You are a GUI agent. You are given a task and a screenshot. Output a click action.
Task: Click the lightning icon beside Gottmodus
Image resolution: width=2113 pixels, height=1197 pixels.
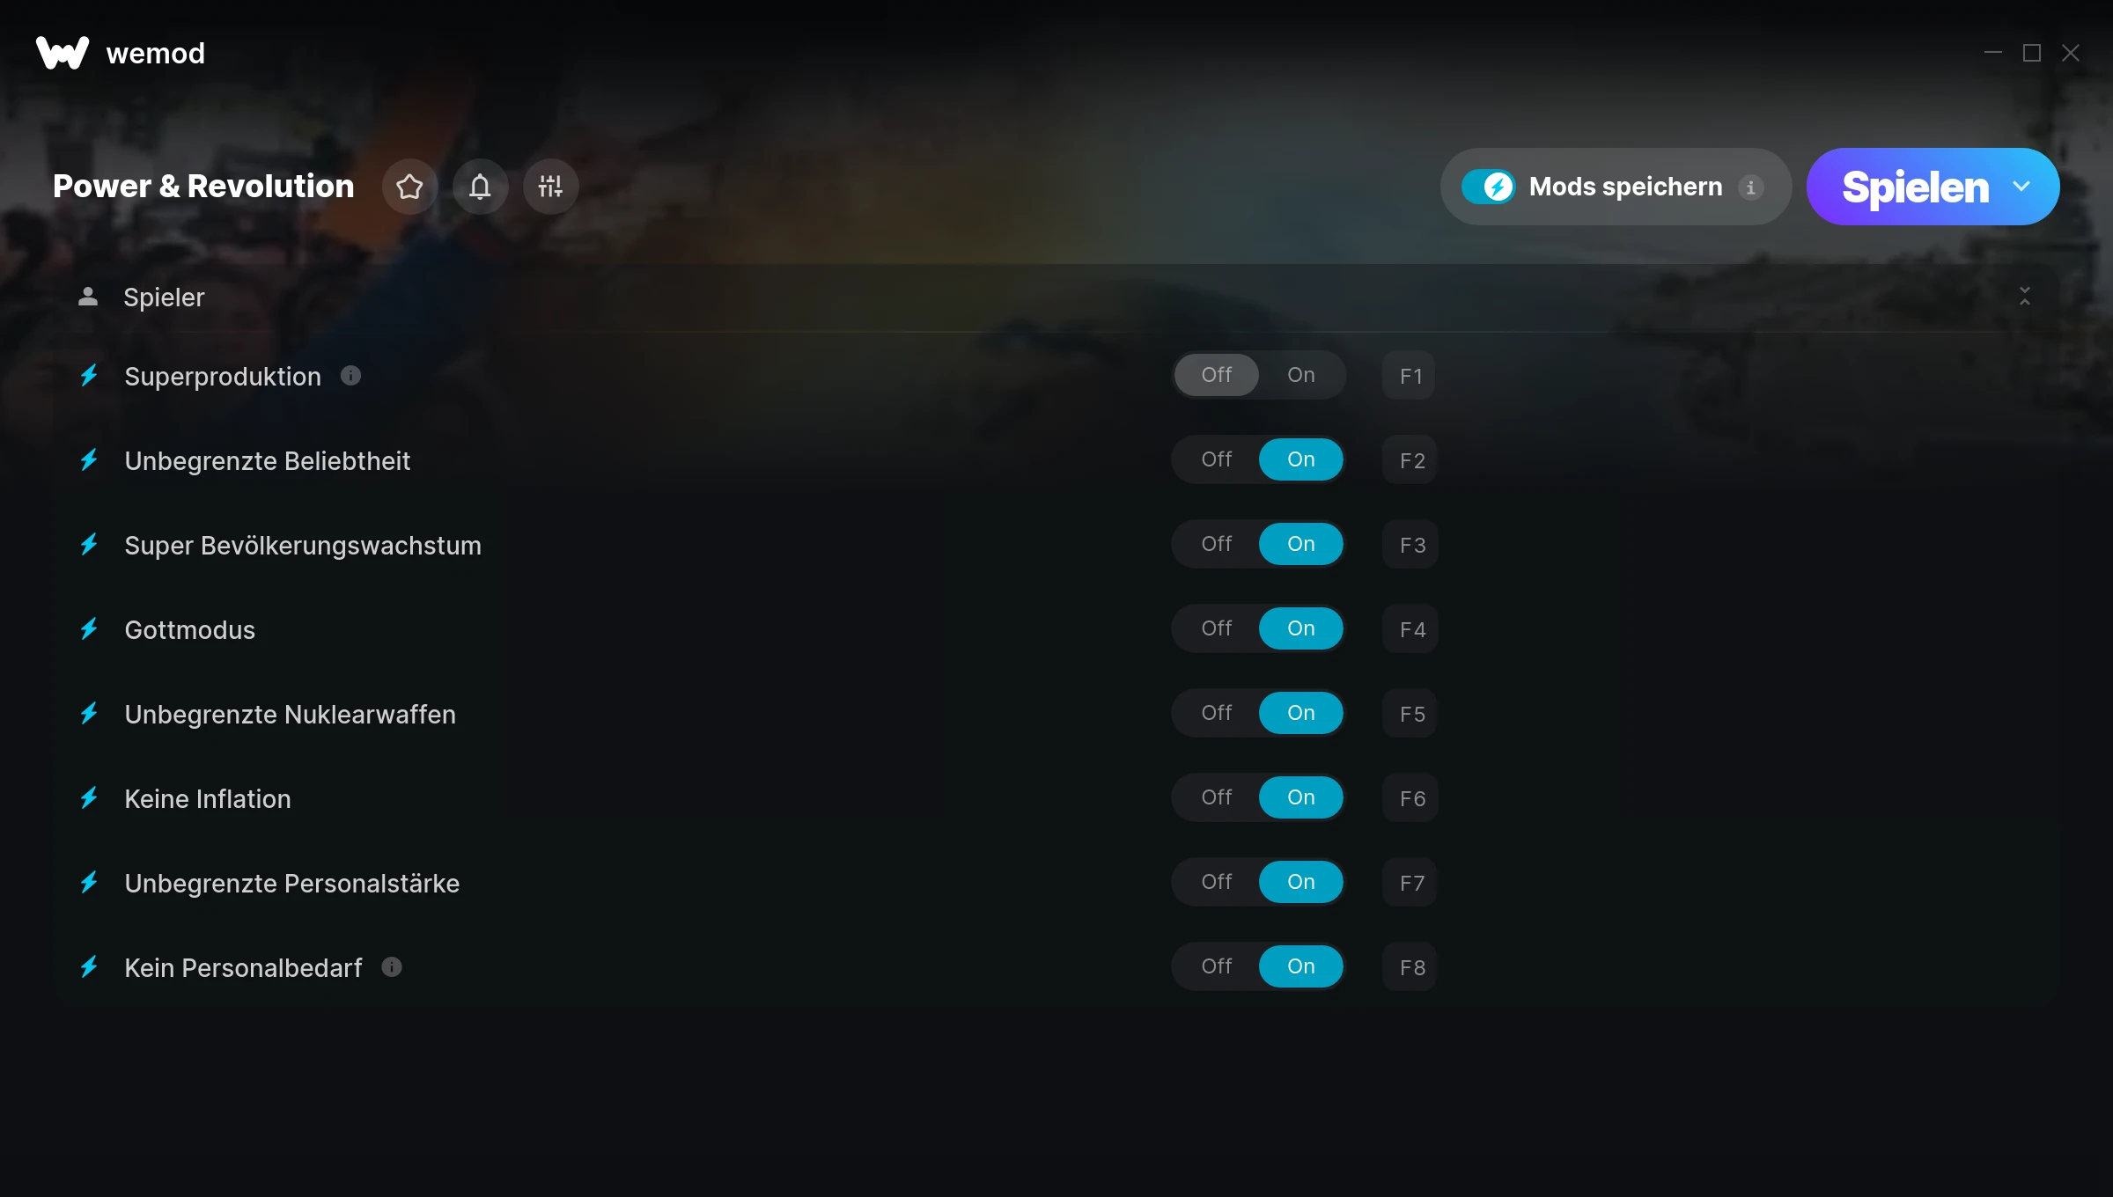point(89,629)
